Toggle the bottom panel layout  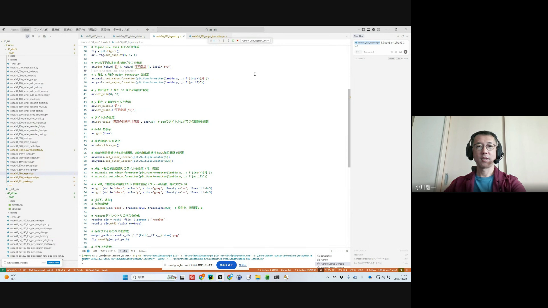[368, 30]
